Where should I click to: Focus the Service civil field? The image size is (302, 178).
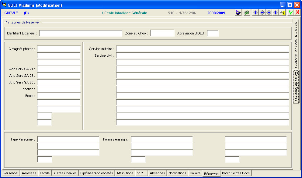[203, 55]
